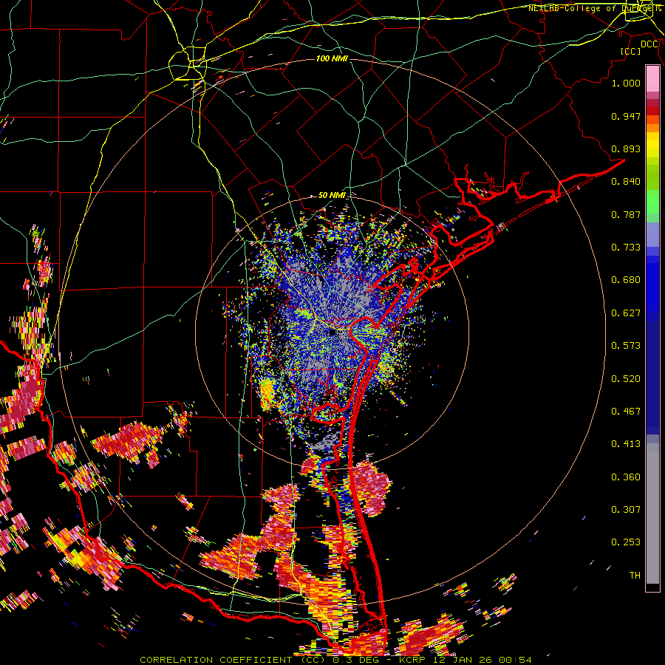
Task: Click the 0.307 legend value
Action: [x=626, y=509]
